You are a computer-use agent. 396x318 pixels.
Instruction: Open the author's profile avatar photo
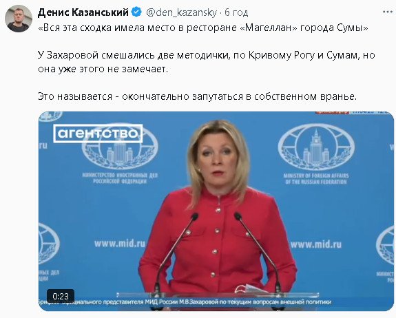pyautogui.click(x=19, y=19)
